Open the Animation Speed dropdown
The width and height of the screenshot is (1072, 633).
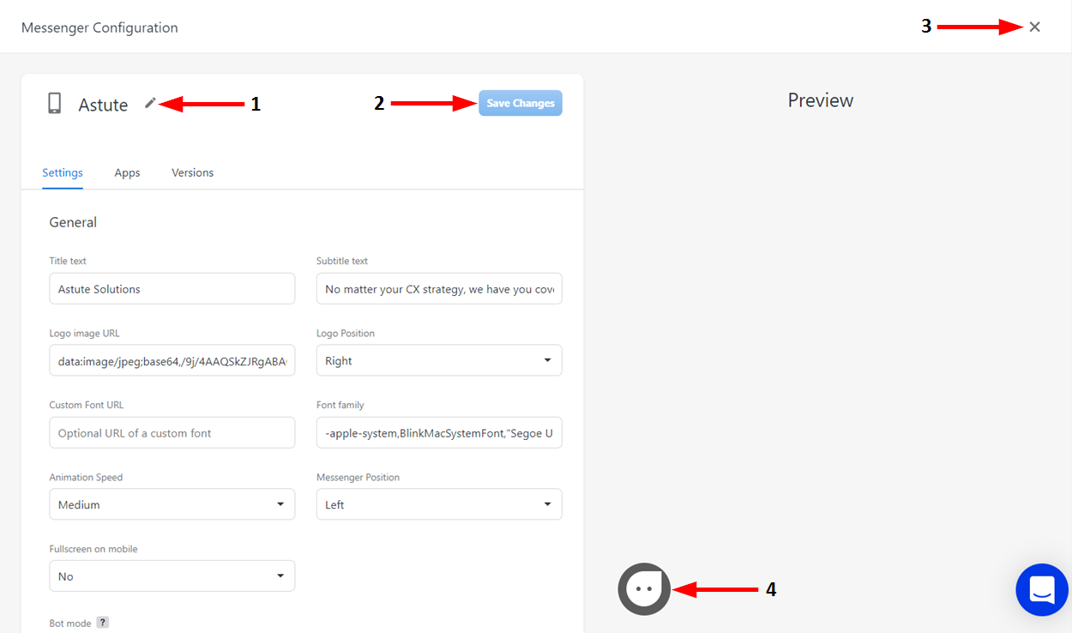point(172,504)
